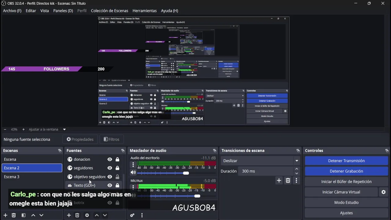Image resolution: width=391 pixels, height=220 pixels.
Task: Mute Audio del escritorio speaker icon
Action: [x=133, y=172]
